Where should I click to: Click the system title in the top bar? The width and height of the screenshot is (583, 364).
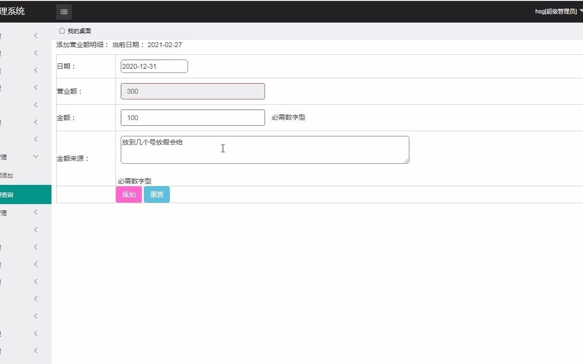pyautogui.click(x=12, y=11)
